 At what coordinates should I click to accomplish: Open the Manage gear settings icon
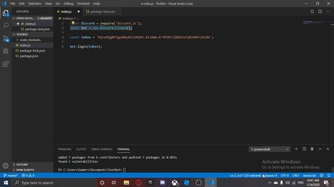coord(6,166)
